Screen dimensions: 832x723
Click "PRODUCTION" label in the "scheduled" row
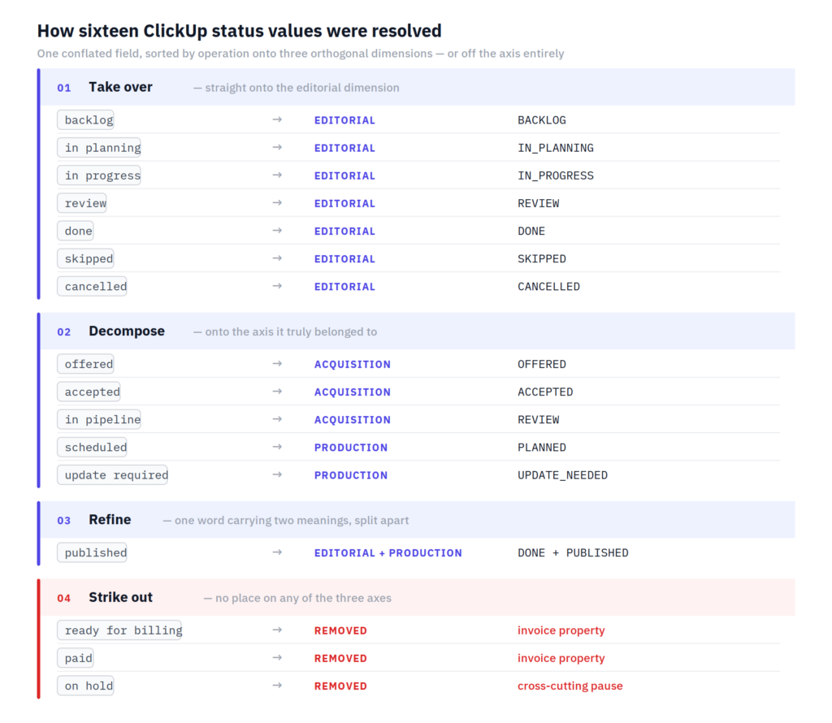[x=351, y=447]
